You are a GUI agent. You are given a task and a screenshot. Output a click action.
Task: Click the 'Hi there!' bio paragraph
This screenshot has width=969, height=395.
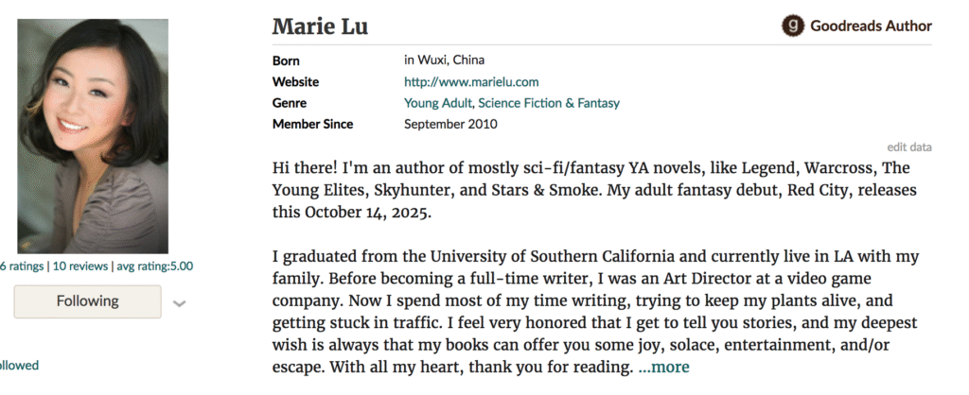(594, 189)
